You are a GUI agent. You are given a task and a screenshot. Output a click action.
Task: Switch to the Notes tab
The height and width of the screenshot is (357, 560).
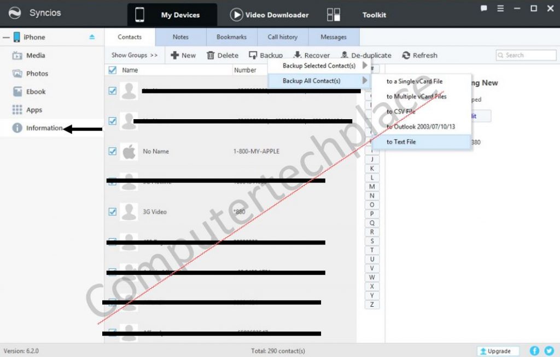(180, 37)
